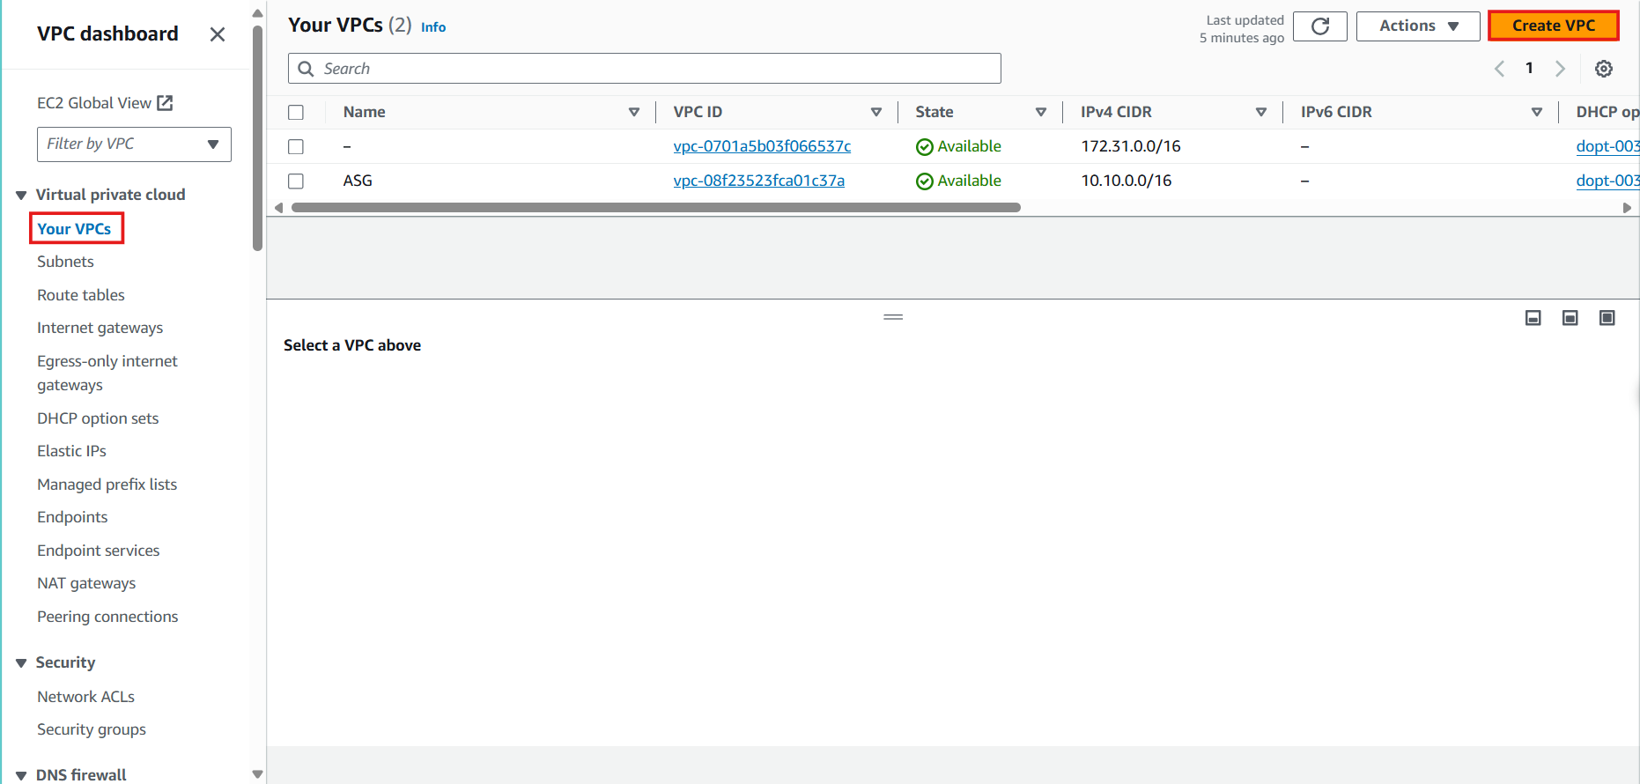Image resolution: width=1640 pixels, height=784 pixels.
Task: Set details panel to medium size icon
Action: pyautogui.click(x=1570, y=318)
